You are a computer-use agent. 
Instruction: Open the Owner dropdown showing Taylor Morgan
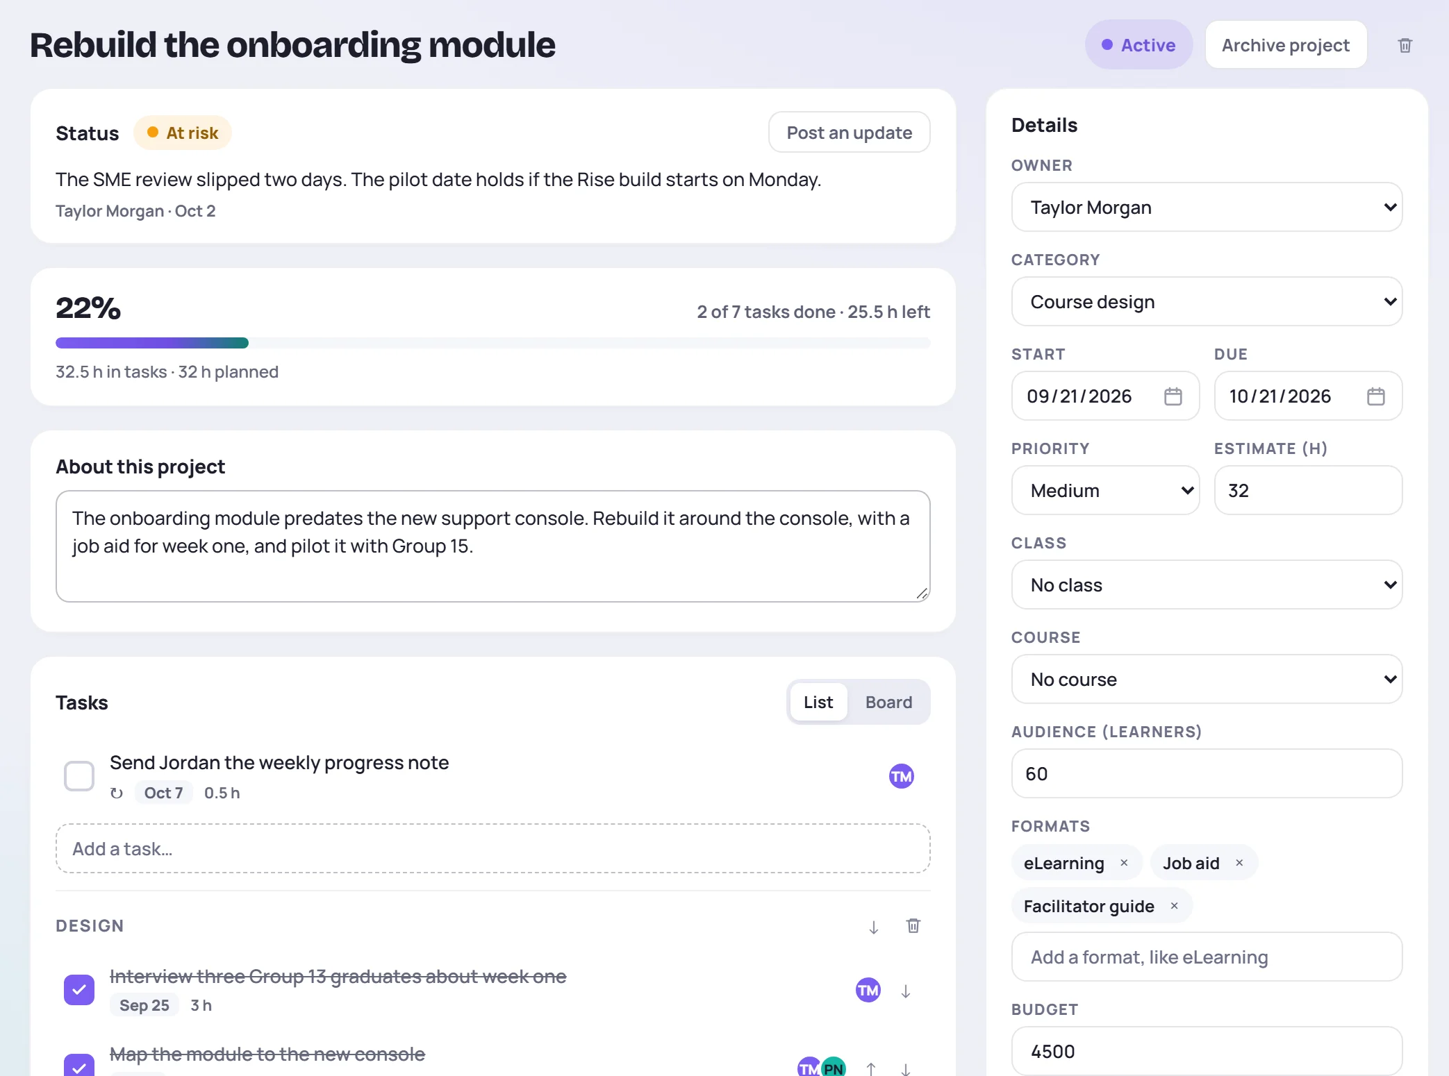coord(1207,208)
